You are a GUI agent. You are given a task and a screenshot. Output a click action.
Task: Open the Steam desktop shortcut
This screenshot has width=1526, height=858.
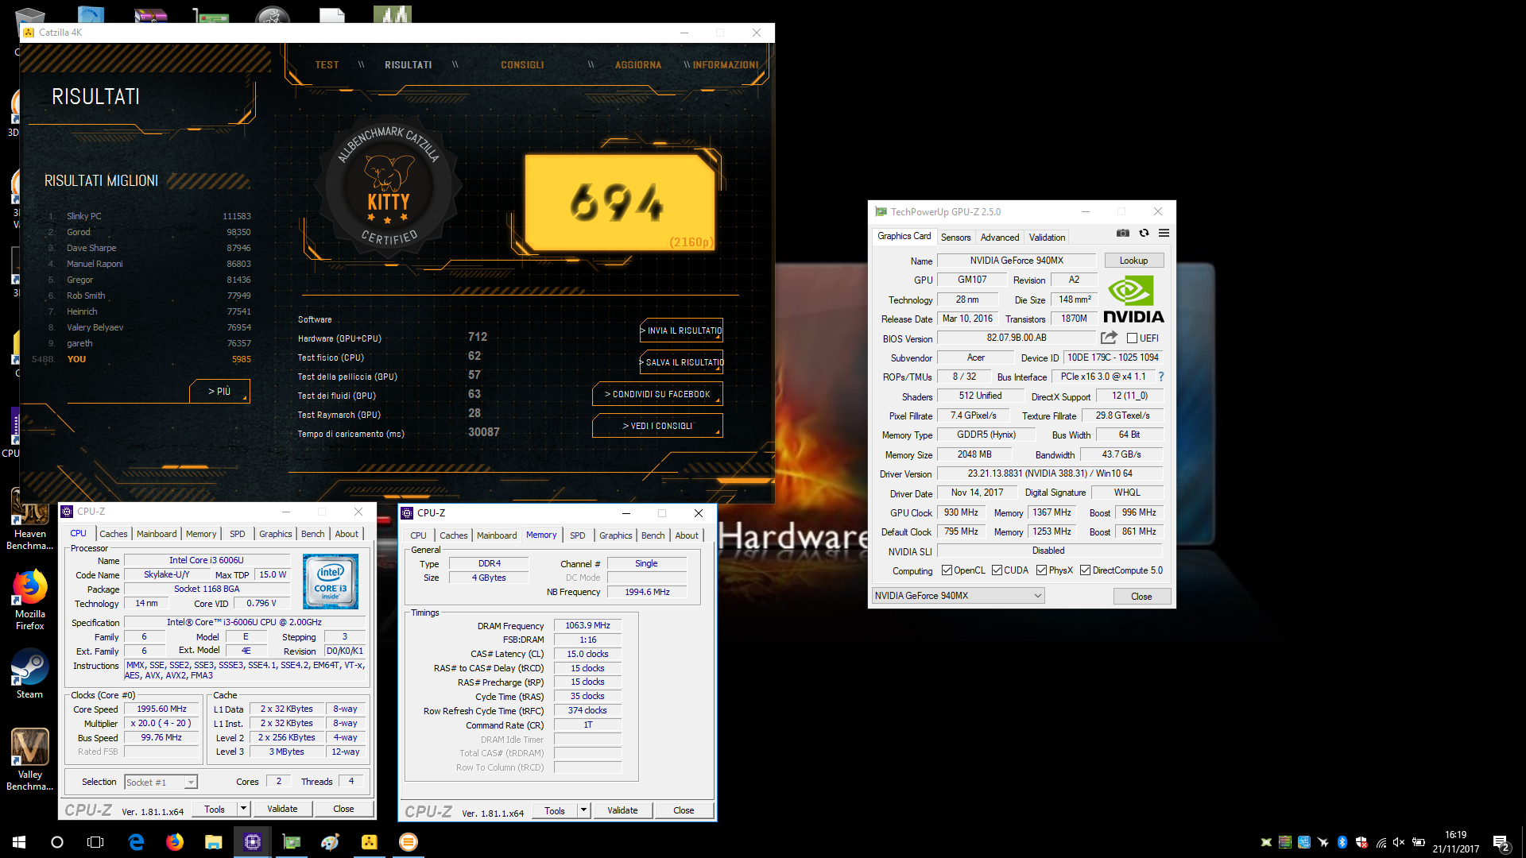pyautogui.click(x=29, y=674)
